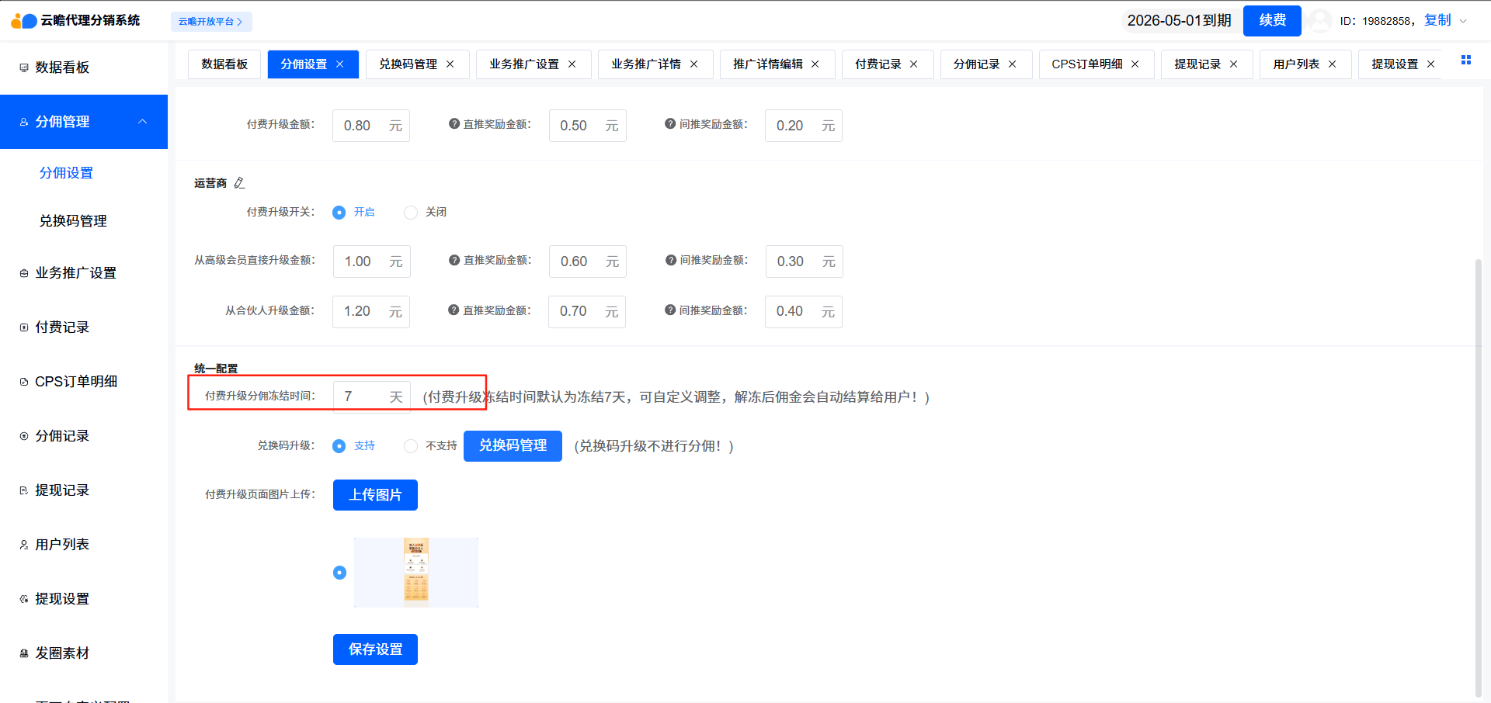The width and height of the screenshot is (1491, 703).
Task: Open the account dropdown arrow in header
Action: [1463, 21]
